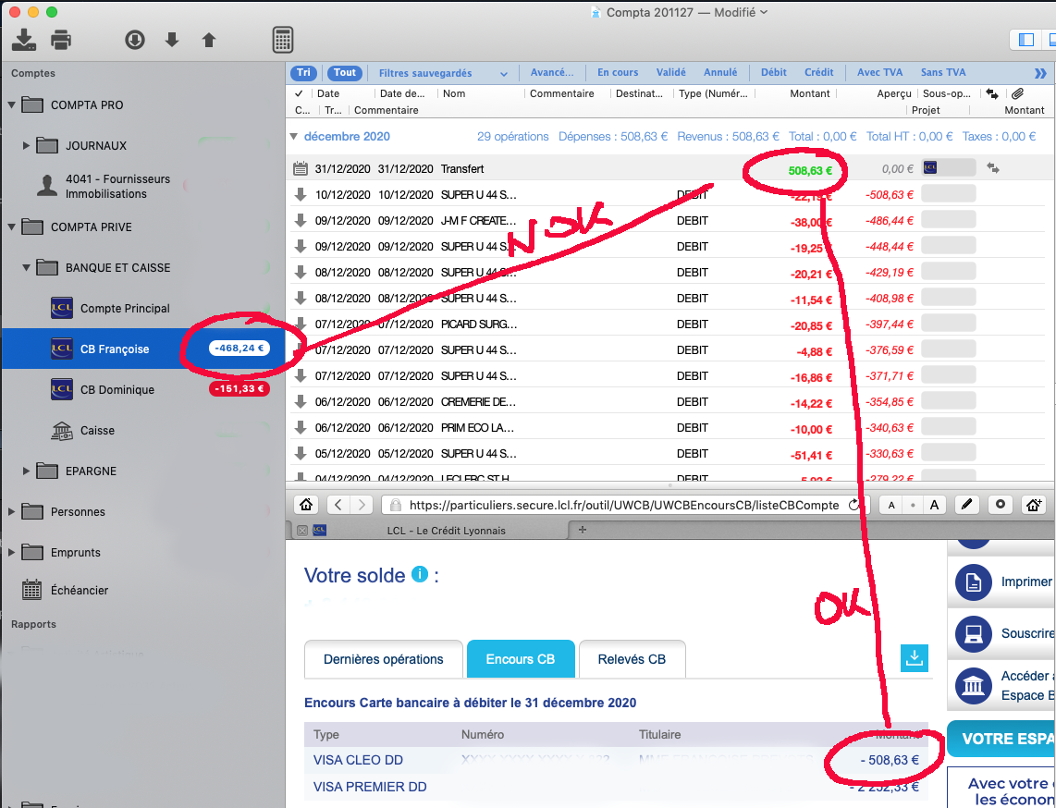
Task: Click the home icon in browser bar
Action: [x=306, y=505]
